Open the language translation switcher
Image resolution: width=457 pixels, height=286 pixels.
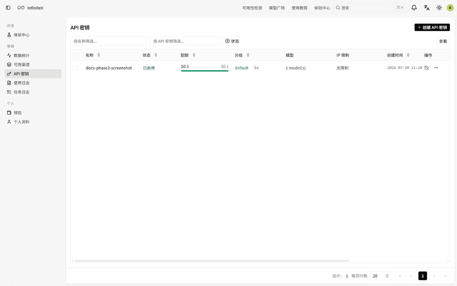pos(427,8)
